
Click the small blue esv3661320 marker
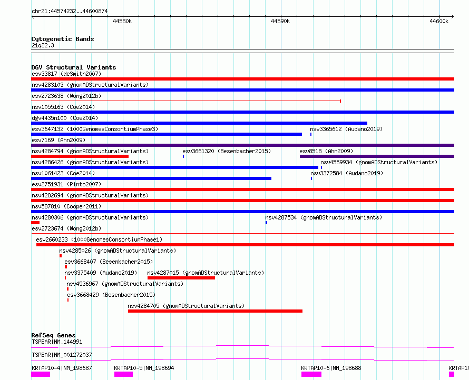(183, 156)
